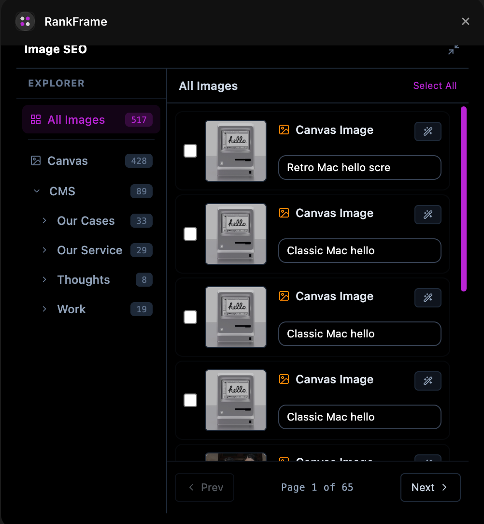Viewport: 484px width, 524px height.
Task: Click the All Images grid icon in Explorer
Action: [x=36, y=120]
